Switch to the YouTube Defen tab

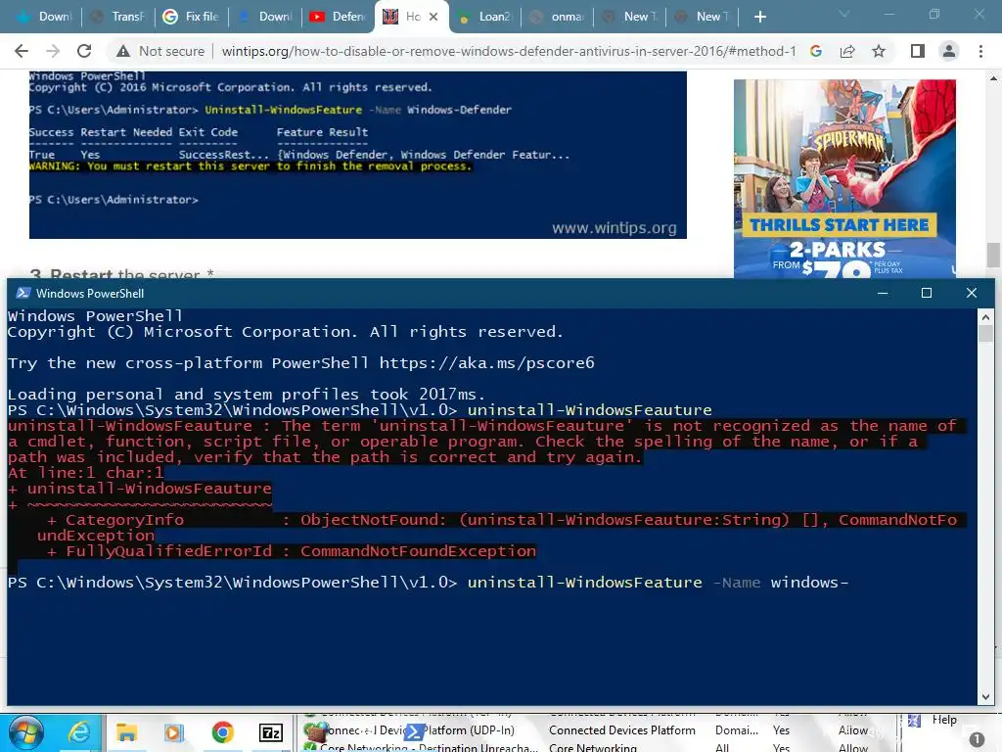pyautogui.click(x=337, y=17)
